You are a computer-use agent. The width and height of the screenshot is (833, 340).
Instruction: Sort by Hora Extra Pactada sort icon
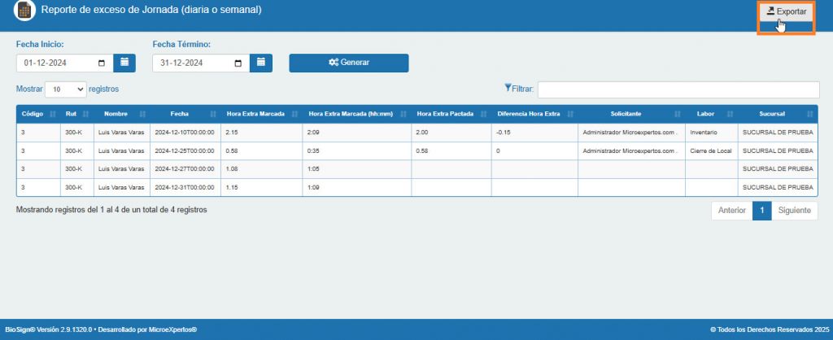[x=483, y=114]
